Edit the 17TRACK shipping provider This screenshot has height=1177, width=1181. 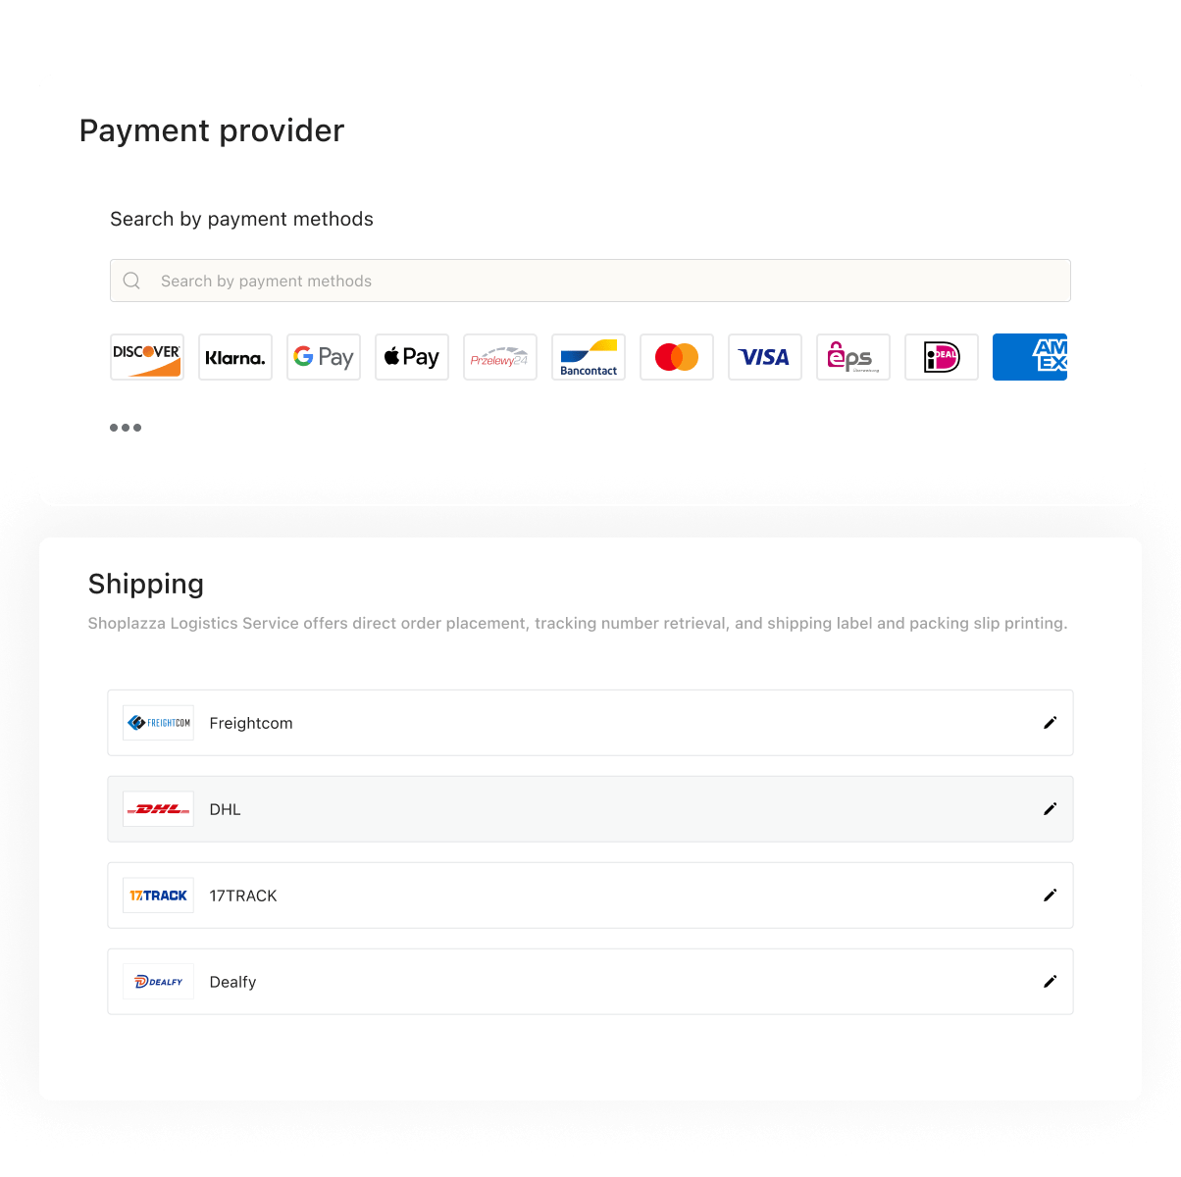1050,896
